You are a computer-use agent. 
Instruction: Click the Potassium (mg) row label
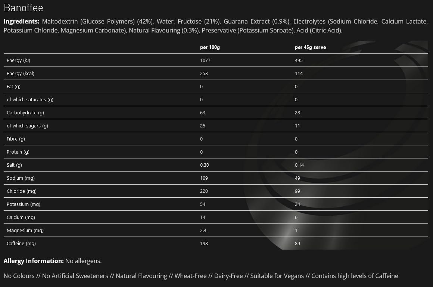point(24,204)
